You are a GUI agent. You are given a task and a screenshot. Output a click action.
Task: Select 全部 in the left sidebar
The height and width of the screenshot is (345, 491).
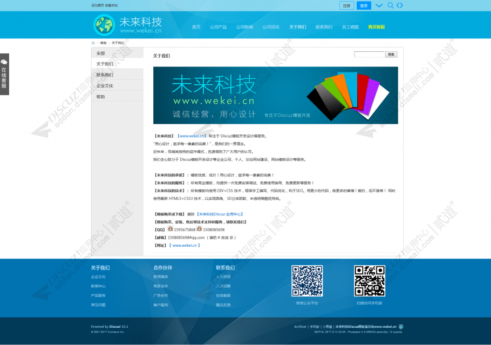[x=118, y=53]
